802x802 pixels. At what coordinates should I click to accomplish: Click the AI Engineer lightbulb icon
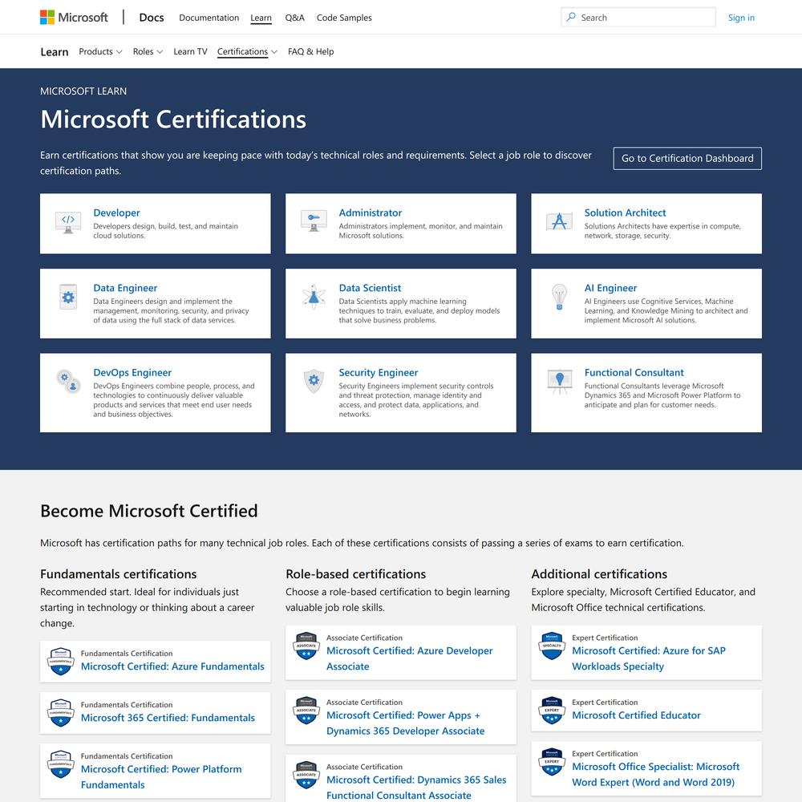click(x=559, y=298)
